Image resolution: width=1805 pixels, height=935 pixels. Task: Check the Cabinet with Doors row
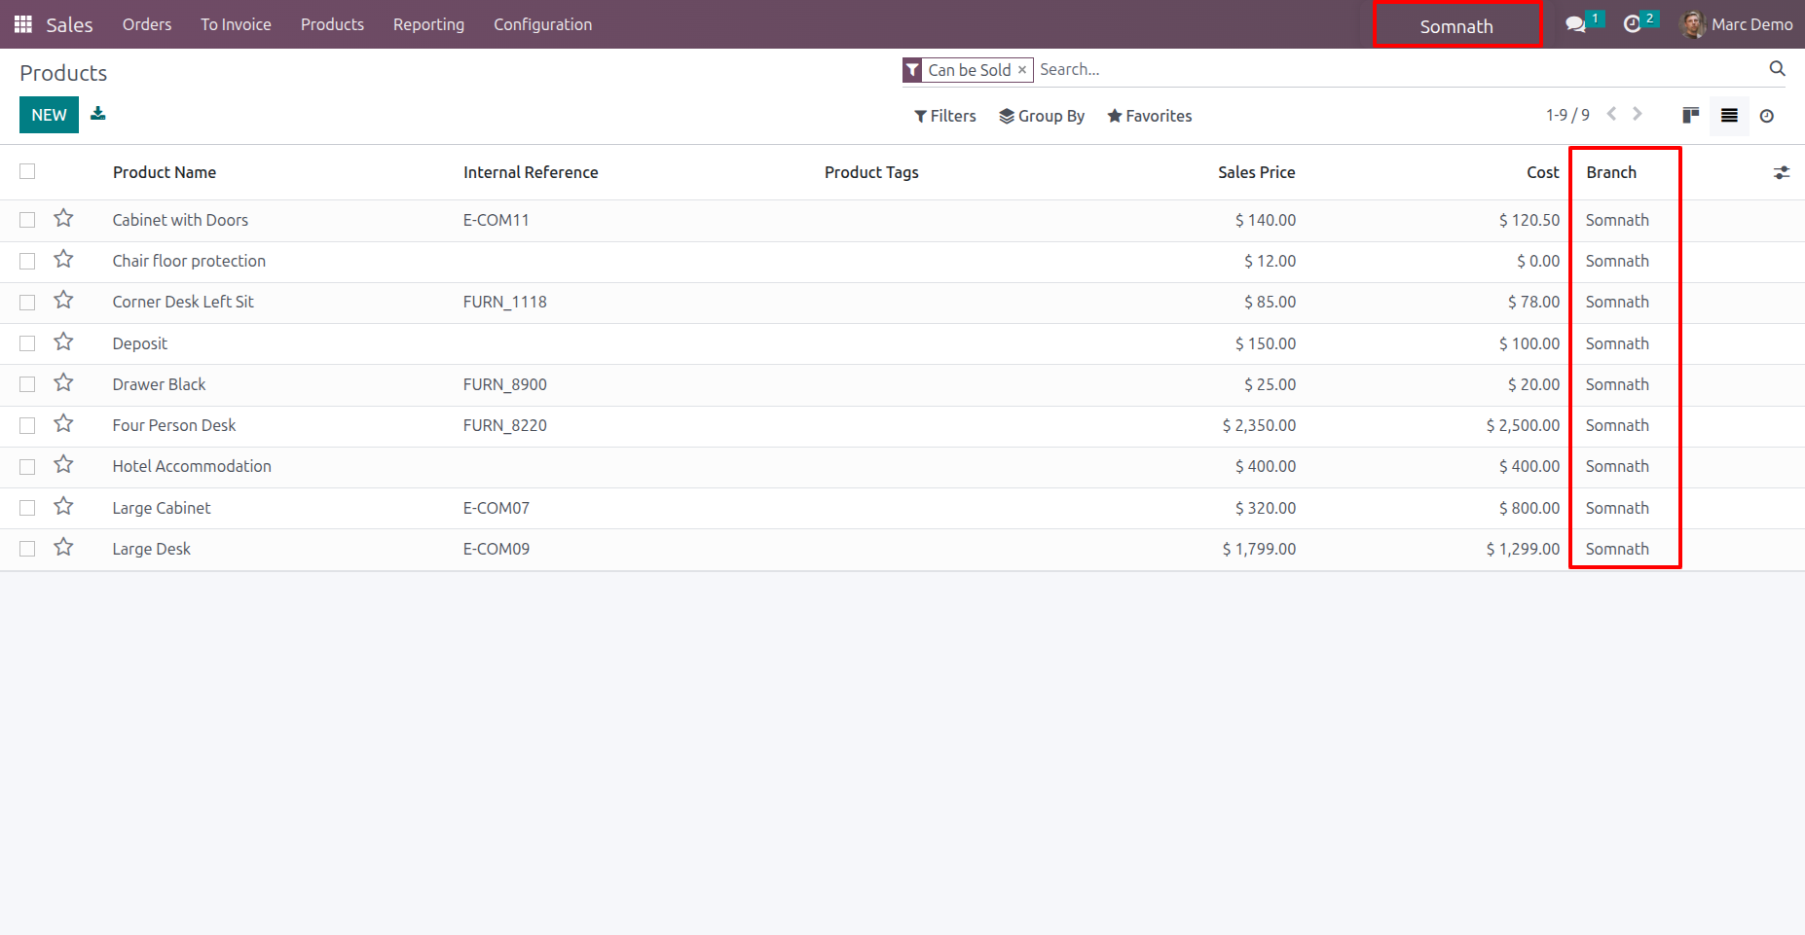pos(27,220)
